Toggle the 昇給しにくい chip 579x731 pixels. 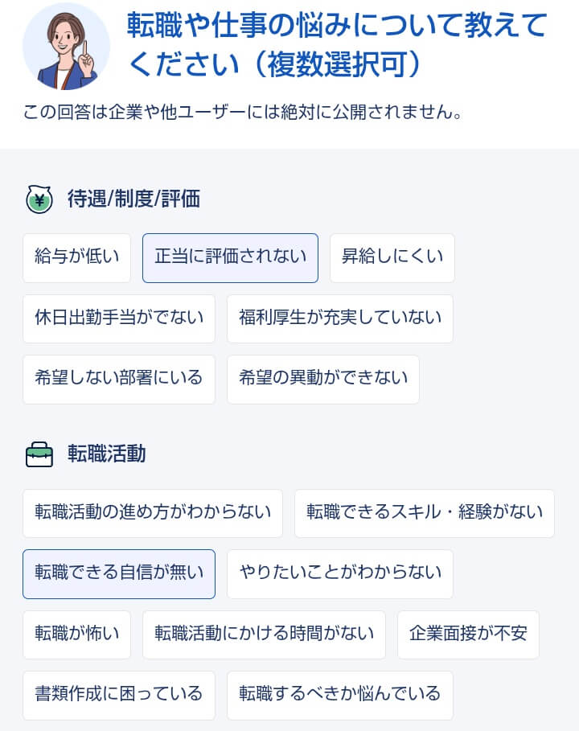[x=392, y=257]
